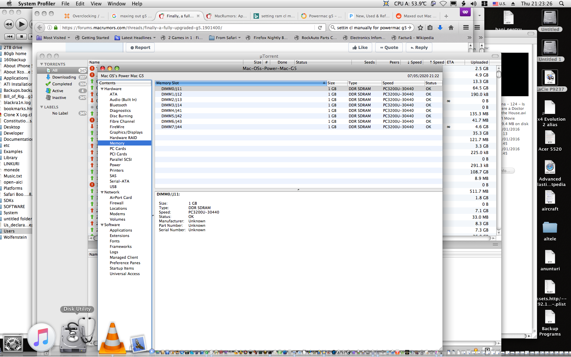This screenshot has width=571, height=357.
Task: Go to the home page icon in Firefox
Action: click(x=451, y=28)
